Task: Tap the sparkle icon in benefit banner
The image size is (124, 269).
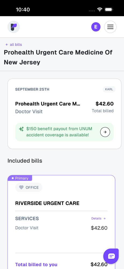Action: click(x=21, y=129)
